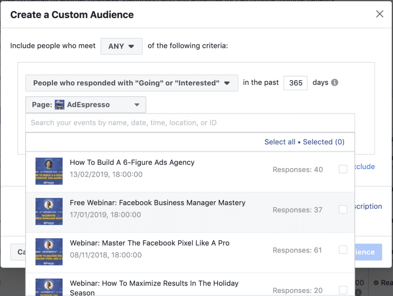Viewport: 393px width, 296px height.
Task: Click the Selected (0) link
Action: coord(324,142)
